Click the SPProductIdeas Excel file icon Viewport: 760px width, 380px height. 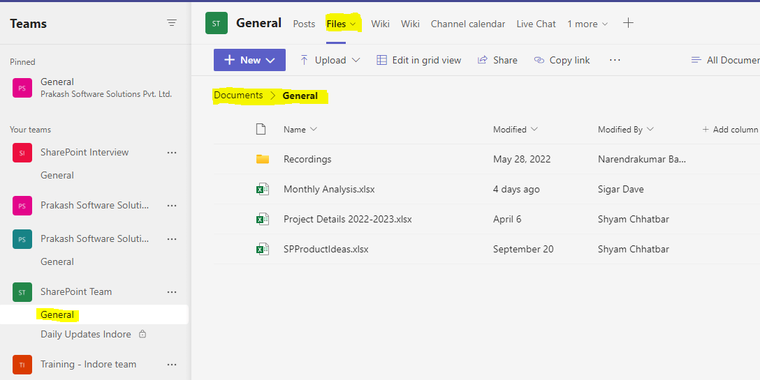pyautogui.click(x=263, y=249)
